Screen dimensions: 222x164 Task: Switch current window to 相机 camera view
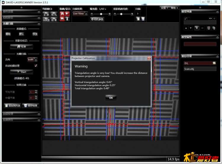coord(54,14)
